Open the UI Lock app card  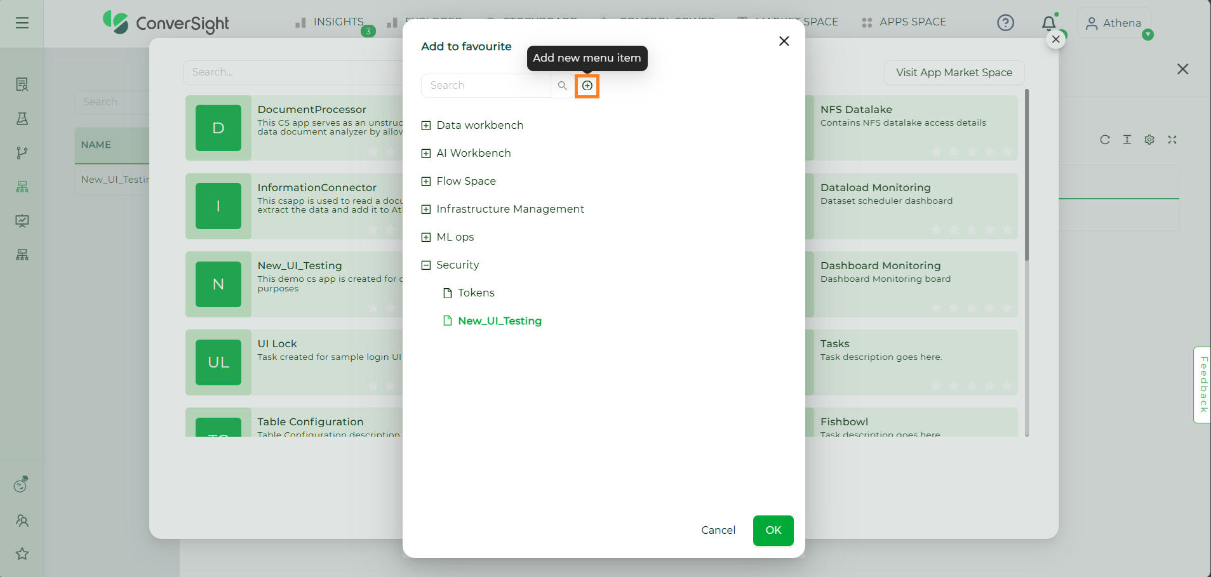click(x=294, y=362)
